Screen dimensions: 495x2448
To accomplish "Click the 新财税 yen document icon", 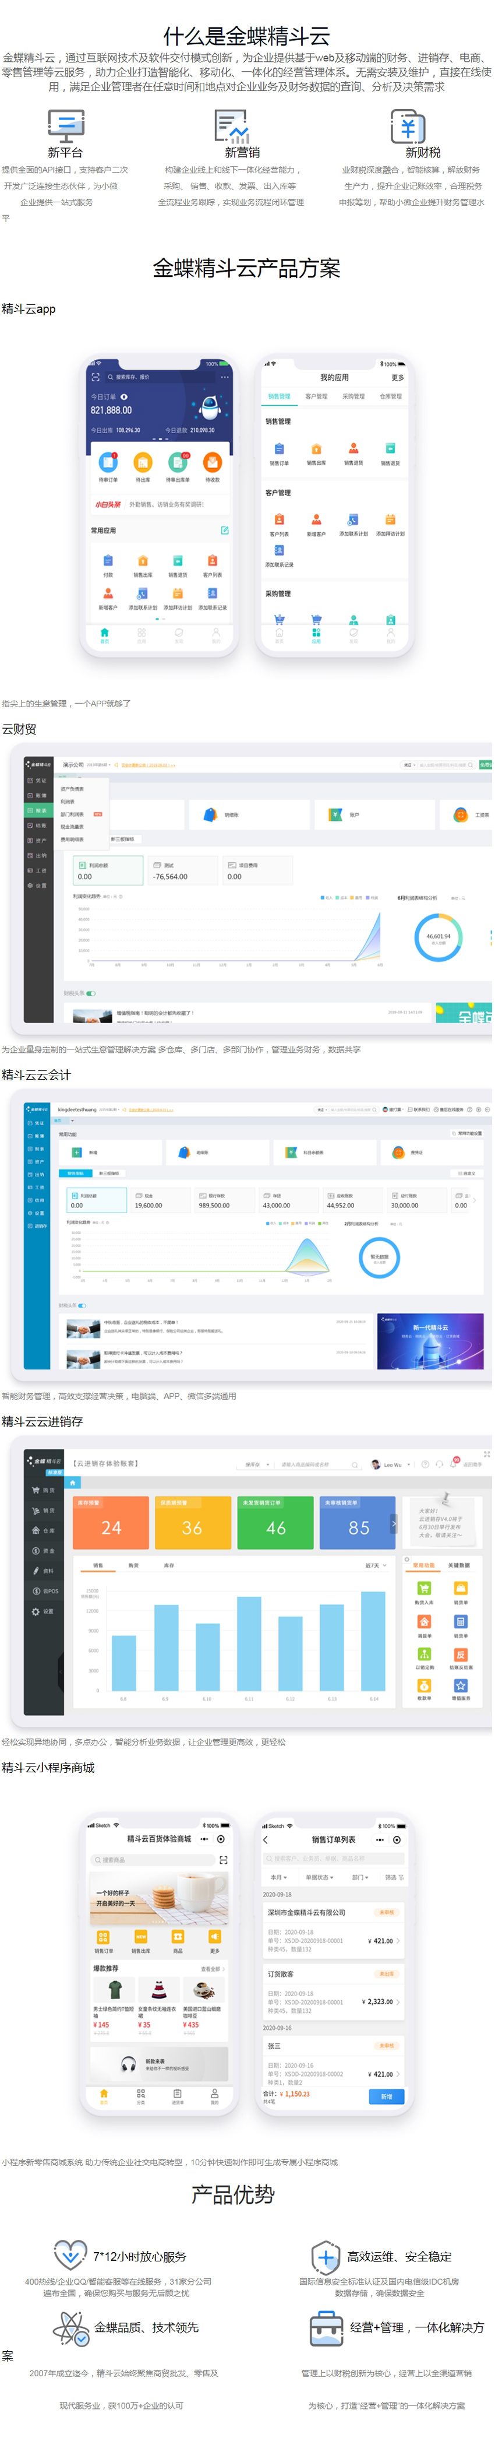I will tap(408, 127).
